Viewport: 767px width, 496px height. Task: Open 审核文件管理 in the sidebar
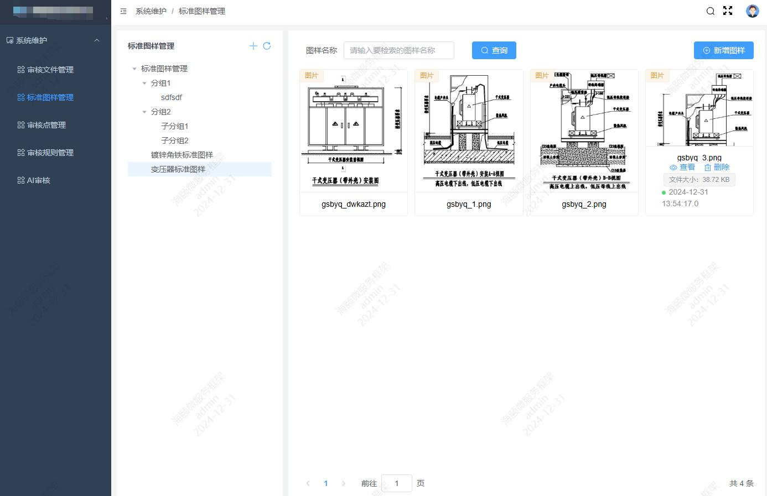pos(50,70)
